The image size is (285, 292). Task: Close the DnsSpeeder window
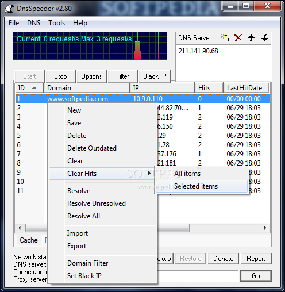[267, 6]
